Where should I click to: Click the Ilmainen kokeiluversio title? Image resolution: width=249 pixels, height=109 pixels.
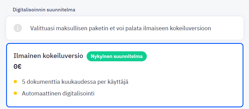coord(48,56)
